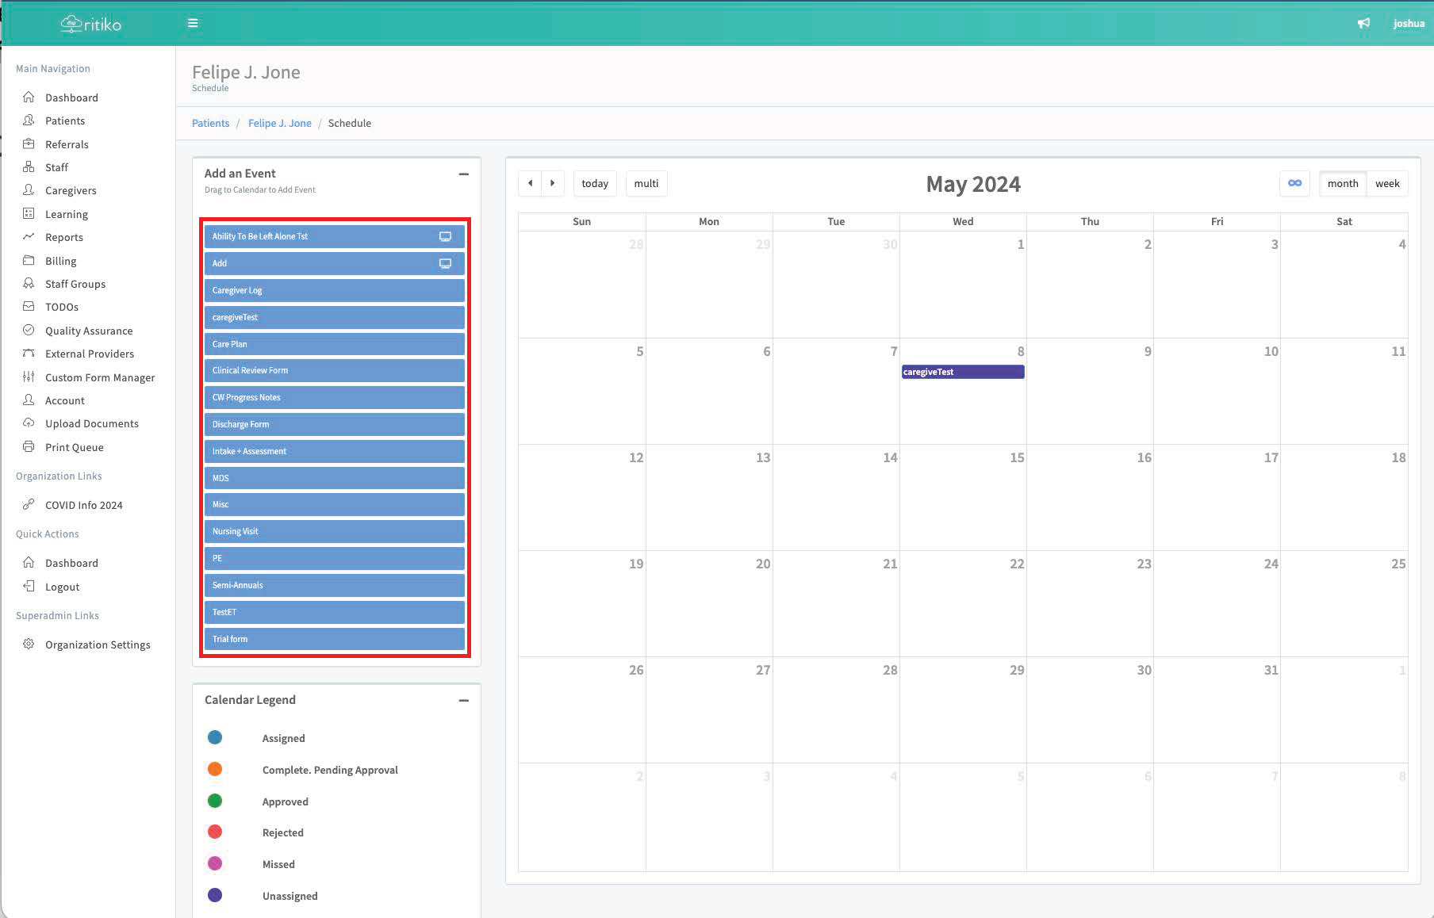
Task: Open Organization Settings gear icon
Action: (29, 645)
